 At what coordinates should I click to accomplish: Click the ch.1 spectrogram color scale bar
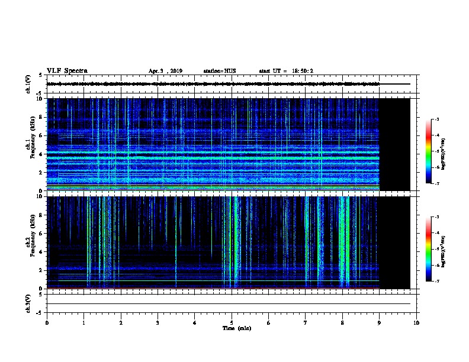[x=429, y=151]
